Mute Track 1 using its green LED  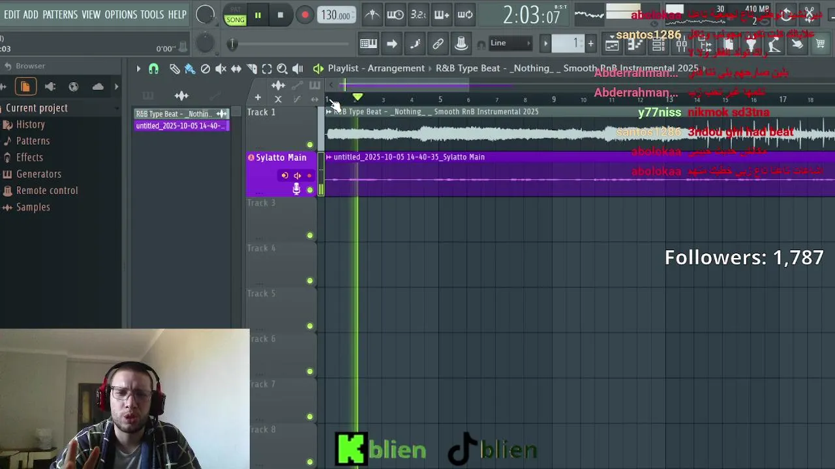point(310,145)
